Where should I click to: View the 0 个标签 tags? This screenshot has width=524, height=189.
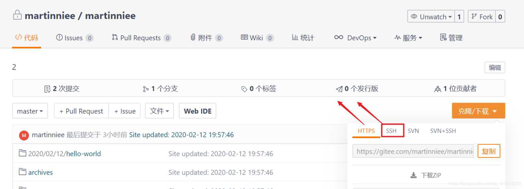(259, 89)
